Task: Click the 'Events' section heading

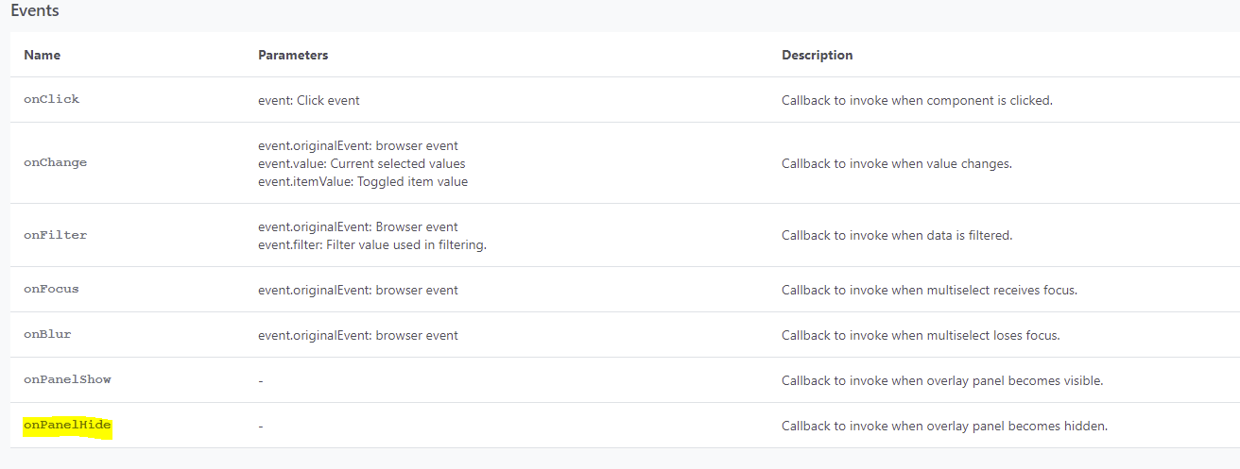Action: 37,12
